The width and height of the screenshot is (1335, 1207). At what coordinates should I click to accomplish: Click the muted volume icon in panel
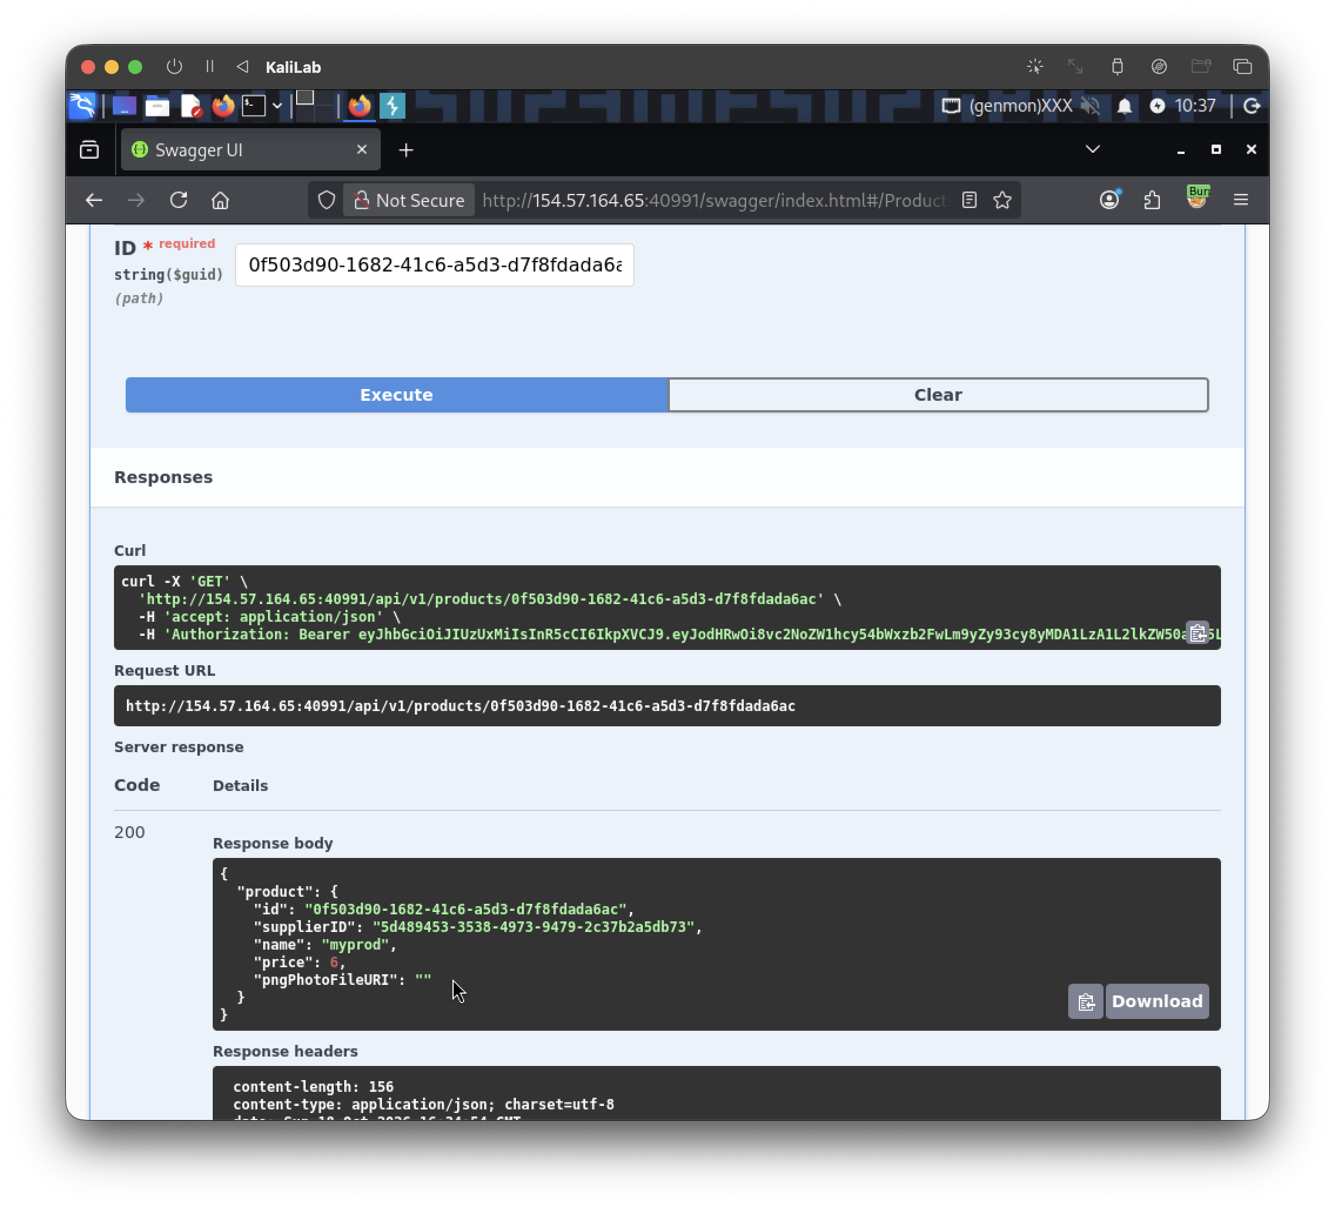pos(1091,106)
